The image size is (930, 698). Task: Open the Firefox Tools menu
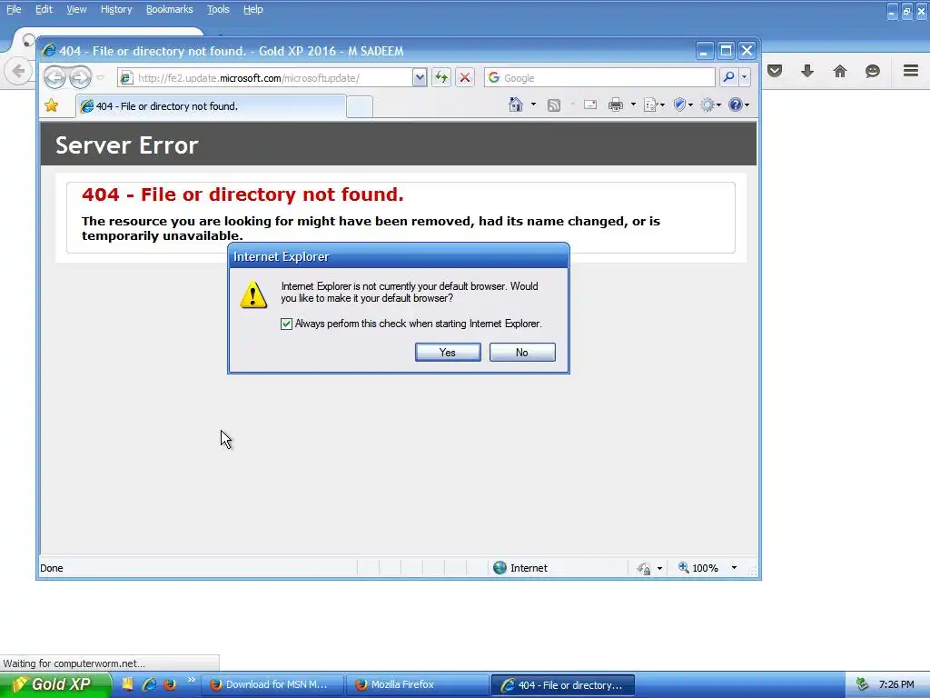tap(218, 9)
